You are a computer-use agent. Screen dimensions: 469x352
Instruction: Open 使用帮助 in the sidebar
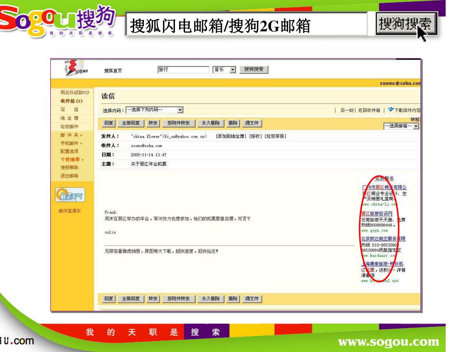[69, 167]
